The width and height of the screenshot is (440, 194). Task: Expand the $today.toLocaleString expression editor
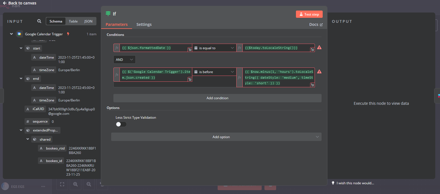point(312,49)
